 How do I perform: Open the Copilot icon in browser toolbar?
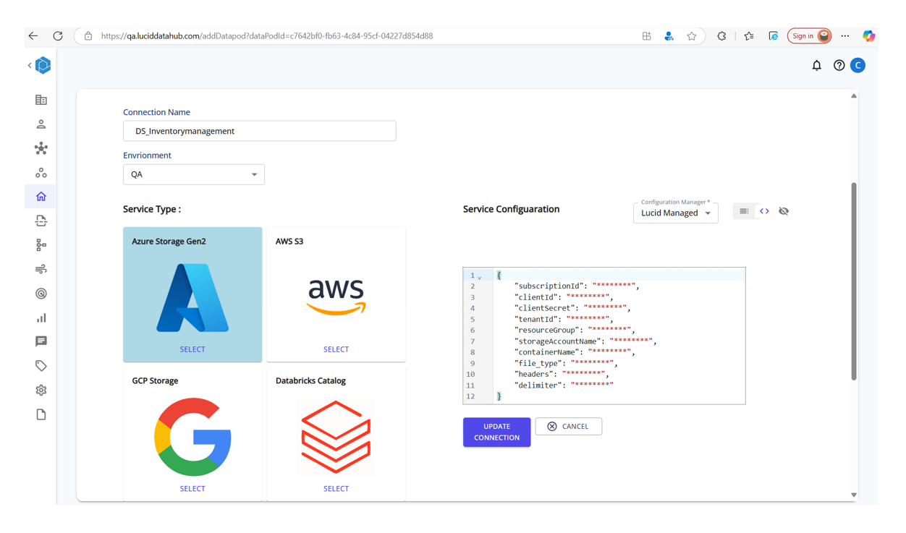(x=869, y=35)
